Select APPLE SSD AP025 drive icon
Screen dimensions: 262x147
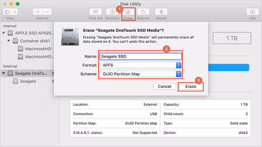point(10,33)
